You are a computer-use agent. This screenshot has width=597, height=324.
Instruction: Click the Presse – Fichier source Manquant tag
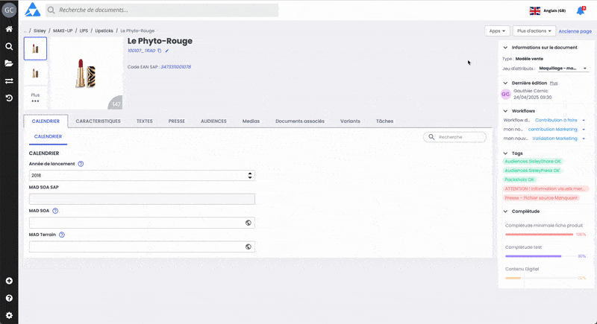tap(541, 198)
